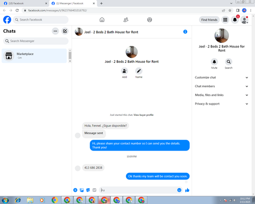Bookmark this page with star icon
The image size is (255, 204).
point(230,11)
